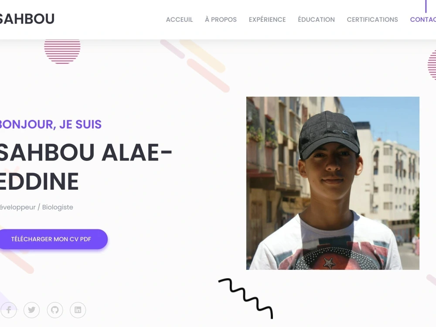Click the pink diagonal stripe decoration
The height and width of the screenshot is (327, 436).
pyautogui.click(x=208, y=75)
